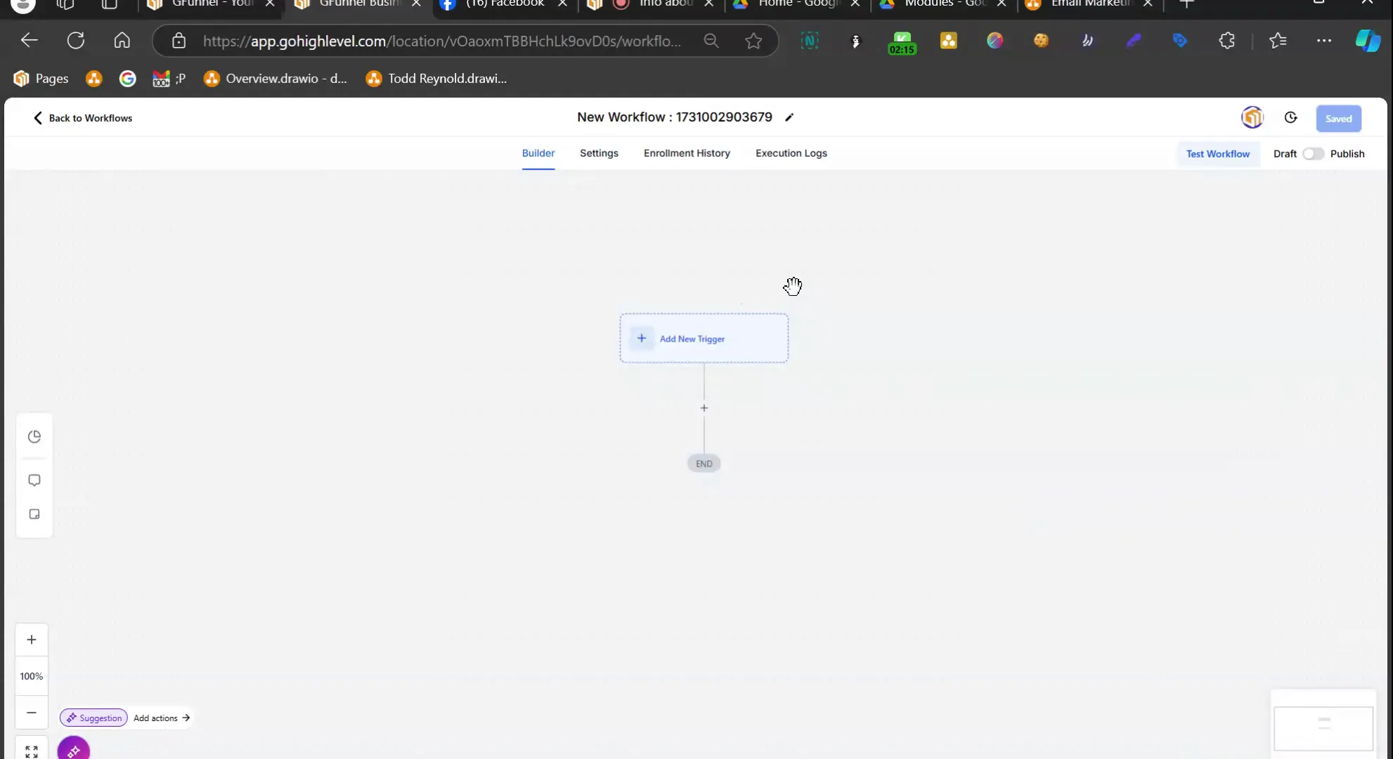Image resolution: width=1393 pixels, height=759 pixels.
Task: Click Add actions suggestion
Action: point(162,718)
